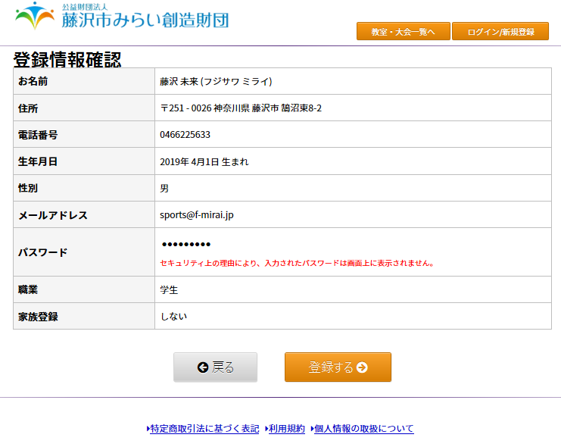The width and height of the screenshot is (561, 447).
Task: Click the email address sports@f-mirai.jp
Action: [x=197, y=215]
